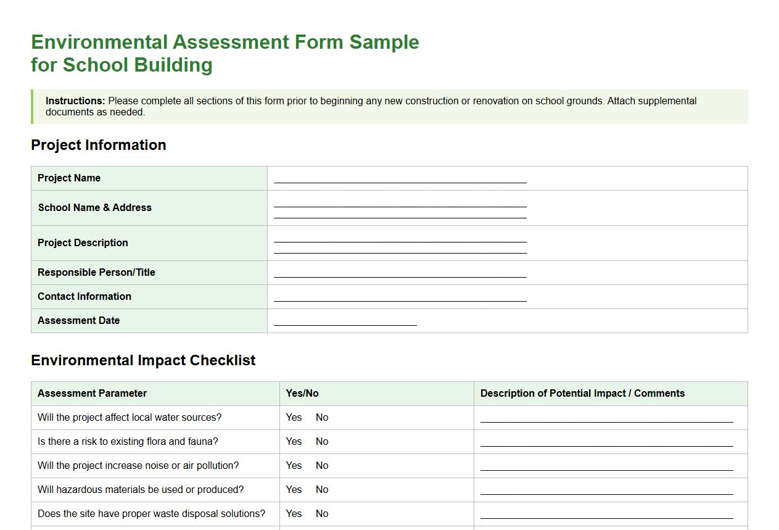The height and width of the screenshot is (530, 779).
Task: Select No for flora and fauna risk question
Action: 321,441
